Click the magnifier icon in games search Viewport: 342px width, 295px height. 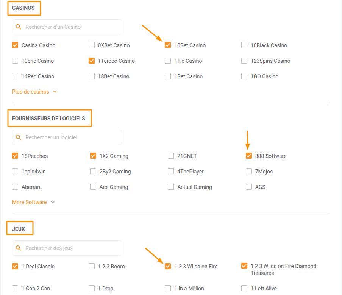pos(19,248)
